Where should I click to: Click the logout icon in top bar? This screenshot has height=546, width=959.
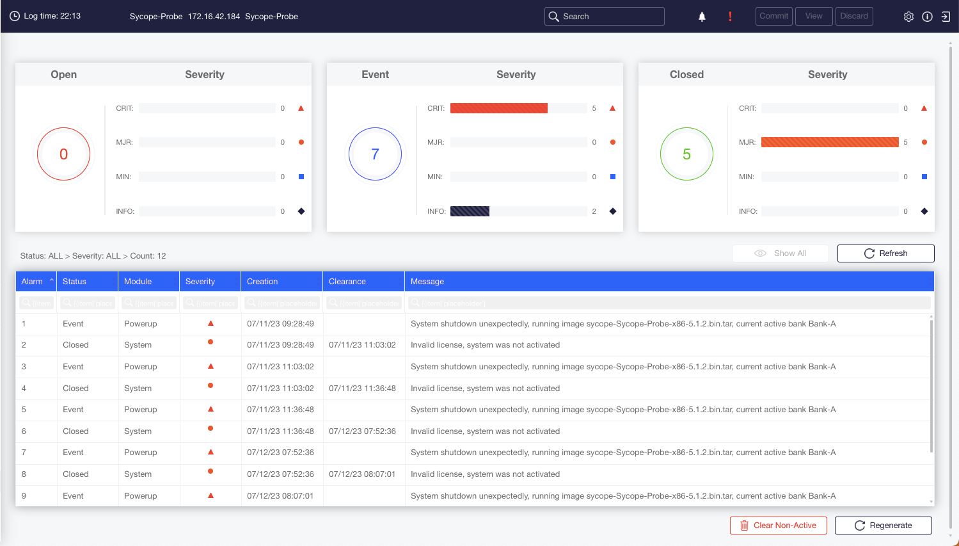946,17
